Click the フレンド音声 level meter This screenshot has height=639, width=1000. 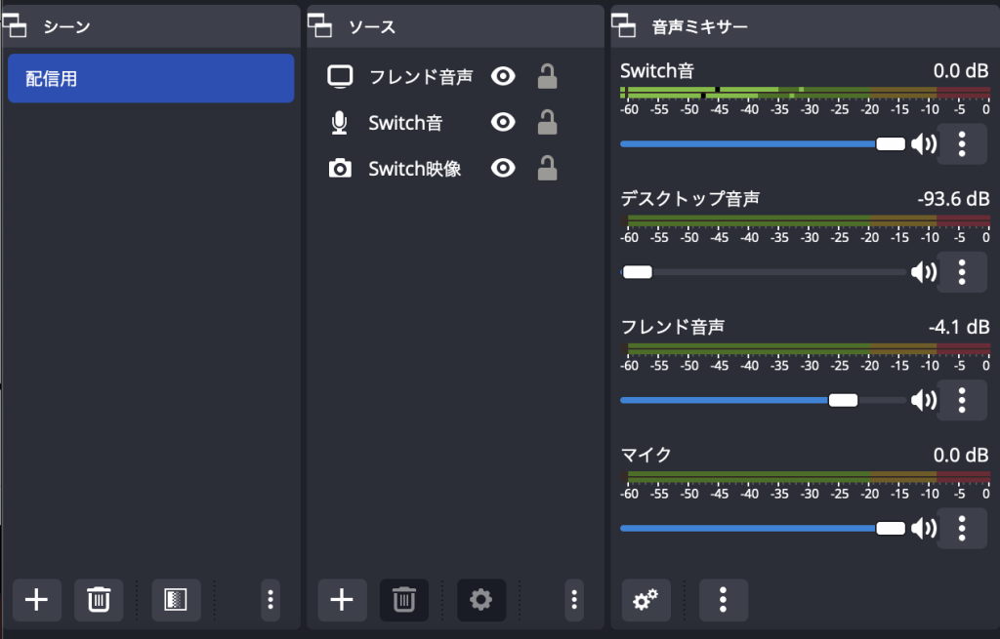click(x=805, y=349)
